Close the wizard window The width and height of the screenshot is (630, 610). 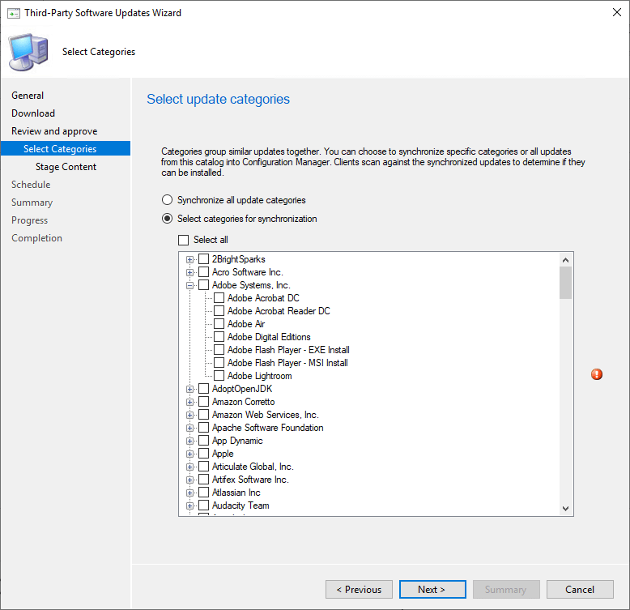click(617, 12)
